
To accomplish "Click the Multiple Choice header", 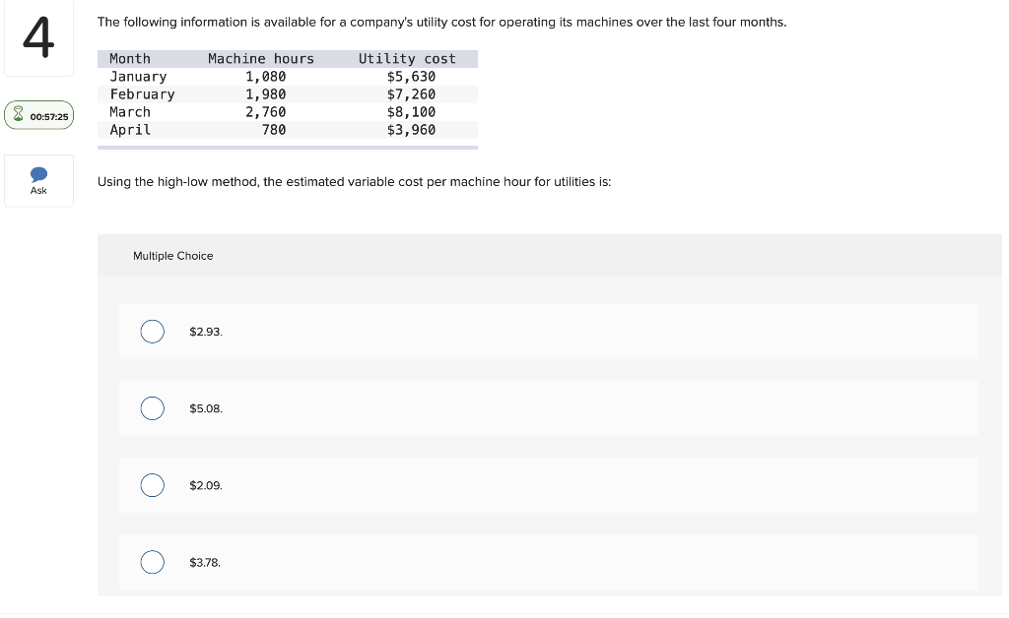I will pos(172,256).
